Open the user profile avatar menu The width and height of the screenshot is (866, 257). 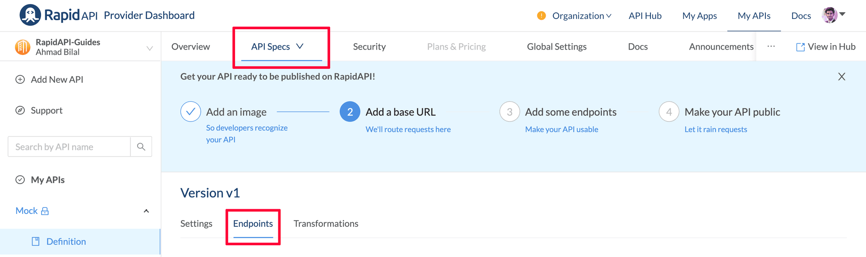pos(829,15)
